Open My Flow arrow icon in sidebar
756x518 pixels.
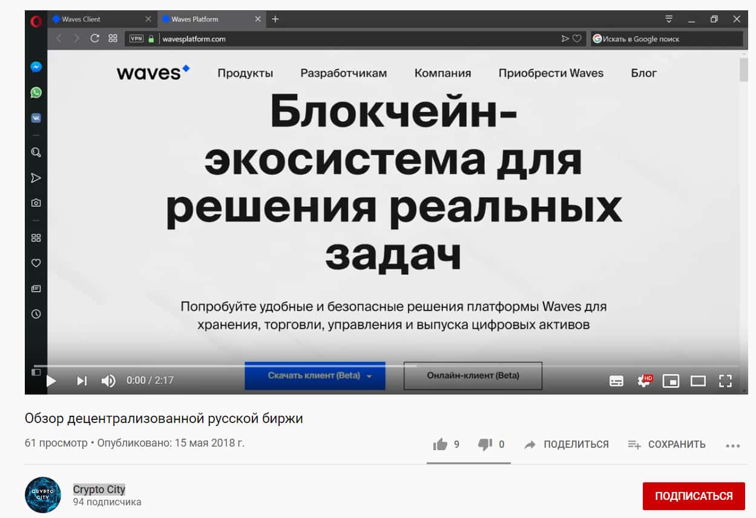coord(36,177)
